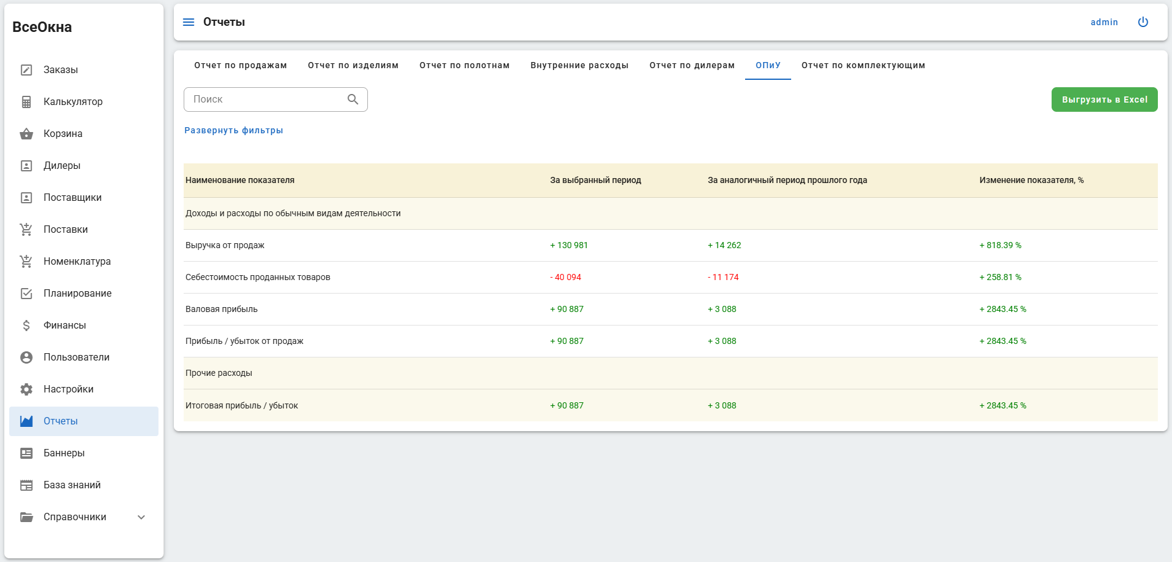Image resolution: width=1172 pixels, height=562 pixels.
Task: Click the Изменение показателя, % column header
Action: [1031, 180]
